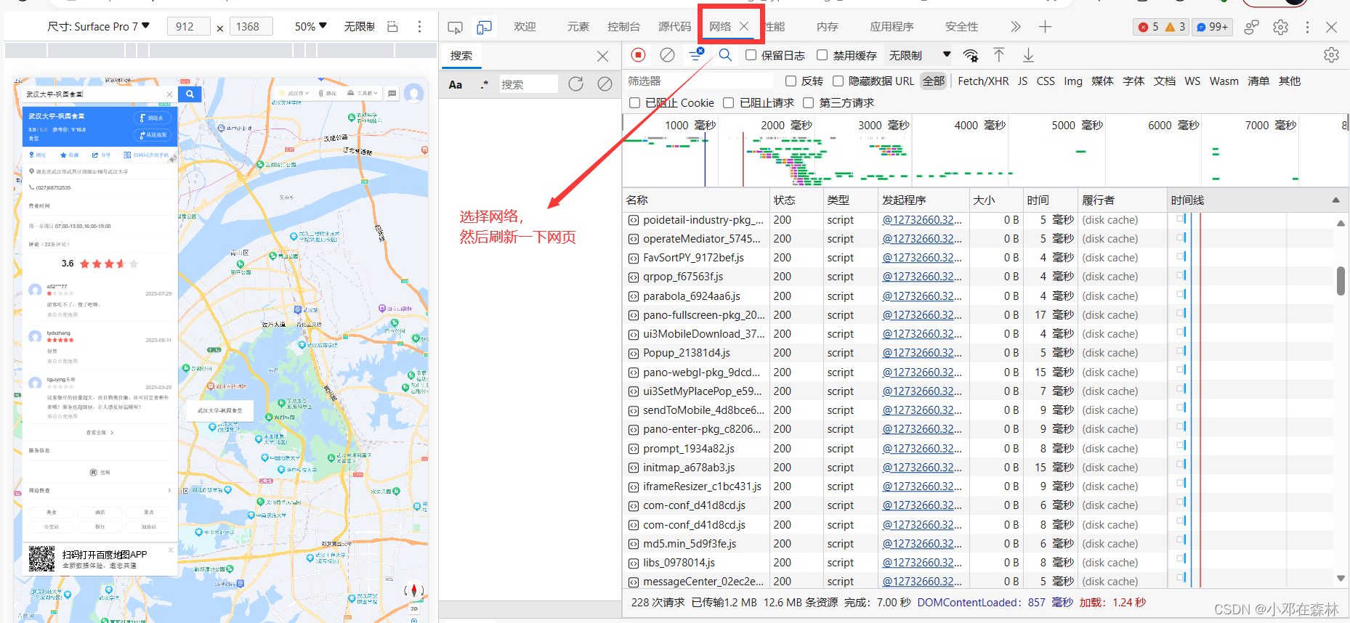Clear the search results icon
Screen dimensions: 1350x623
(x=605, y=84)
